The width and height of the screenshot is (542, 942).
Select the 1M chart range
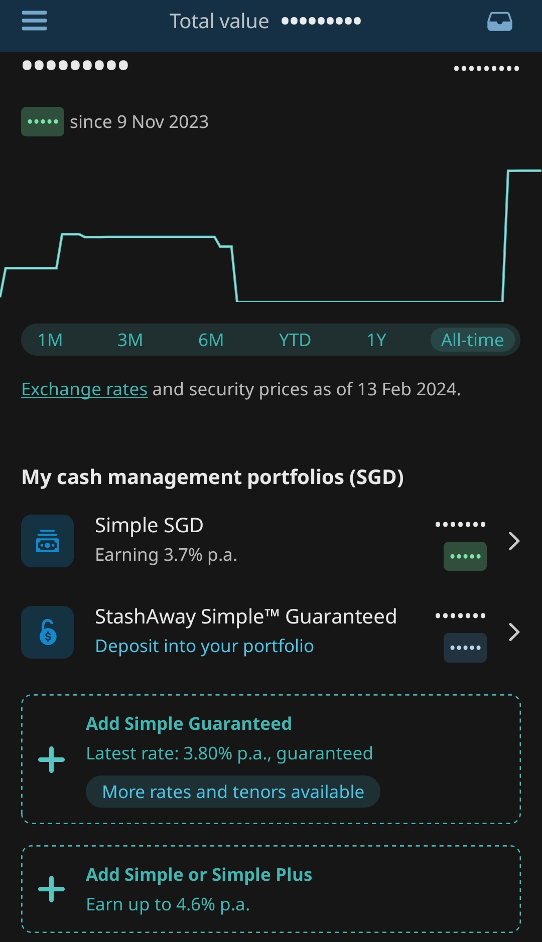pyautogui.click(x=50, y=340)
